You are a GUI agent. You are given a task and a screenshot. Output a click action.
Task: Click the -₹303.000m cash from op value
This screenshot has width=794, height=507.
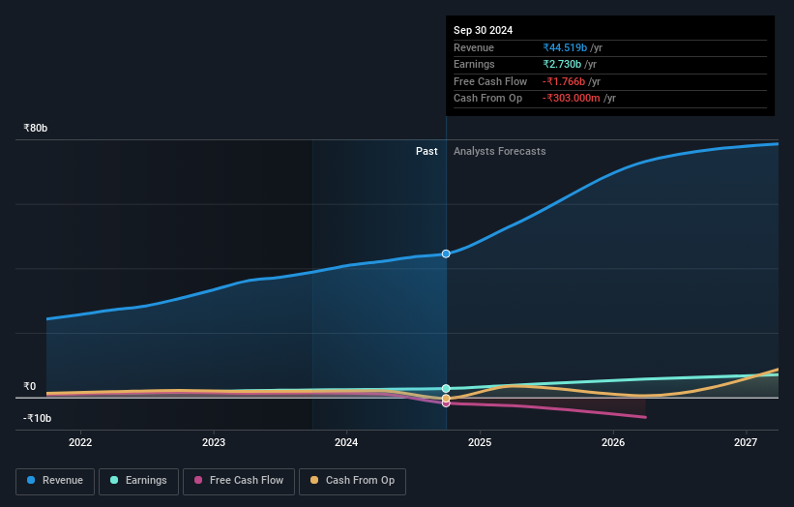click(572, 99)
